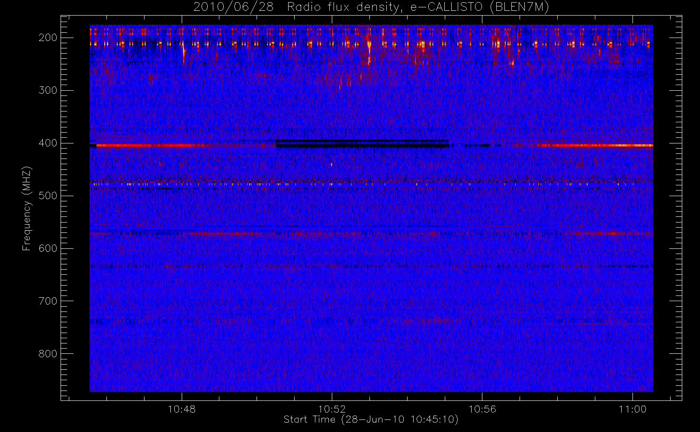Click the 11:00 time tick label
The height and width of the screenshot is (432, 700).
tap(633, 409)
